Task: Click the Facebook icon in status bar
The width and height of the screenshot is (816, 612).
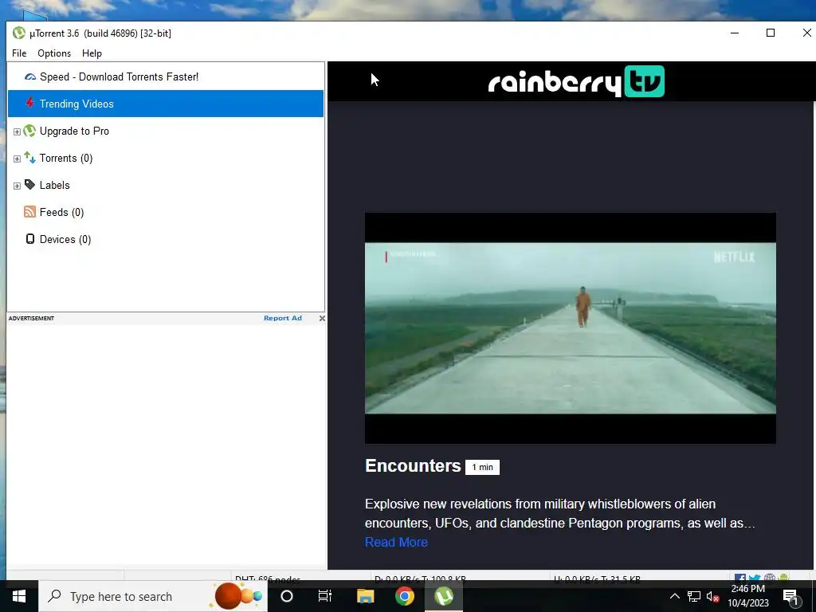Action: pos(740,578)
